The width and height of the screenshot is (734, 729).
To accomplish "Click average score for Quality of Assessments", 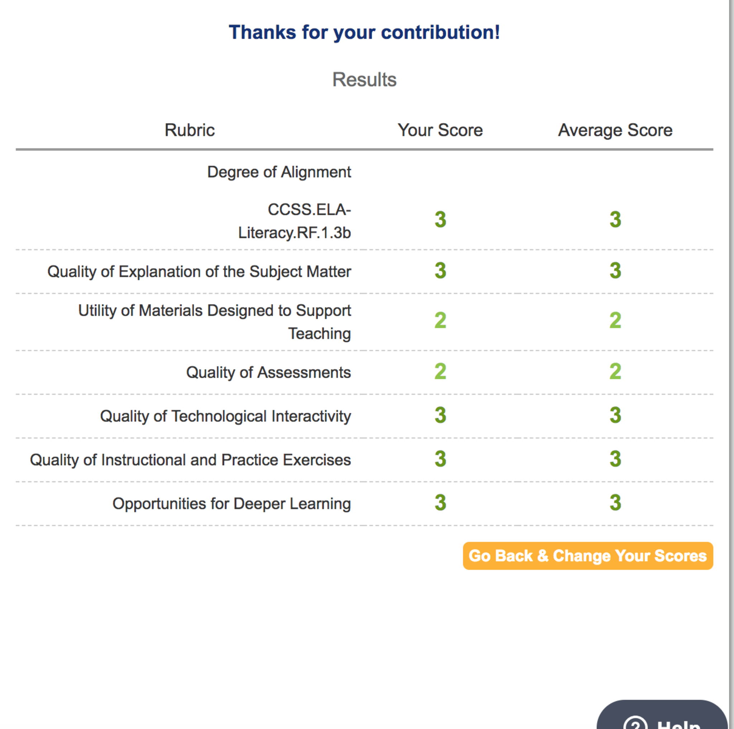I will [x=615, y=372].
